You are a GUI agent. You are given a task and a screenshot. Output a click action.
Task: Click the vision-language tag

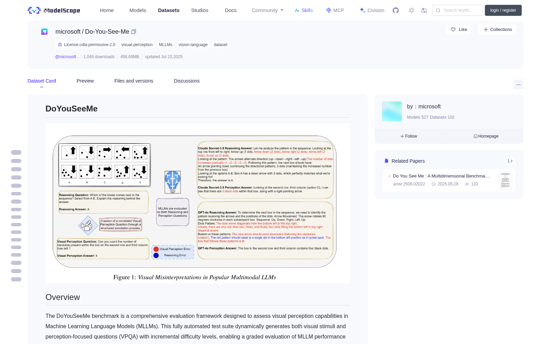pyautogui.click(x=193, y=45)
